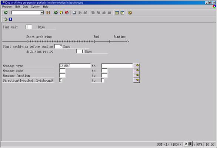Image resolution: width=217 pixels, height=148 pixels.
Task: Click the Execute clock icon
Action: coord(6,19)
